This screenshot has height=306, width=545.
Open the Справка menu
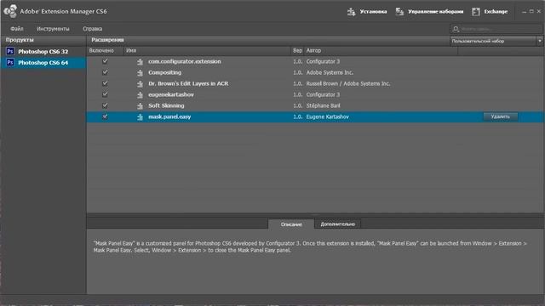93,29
